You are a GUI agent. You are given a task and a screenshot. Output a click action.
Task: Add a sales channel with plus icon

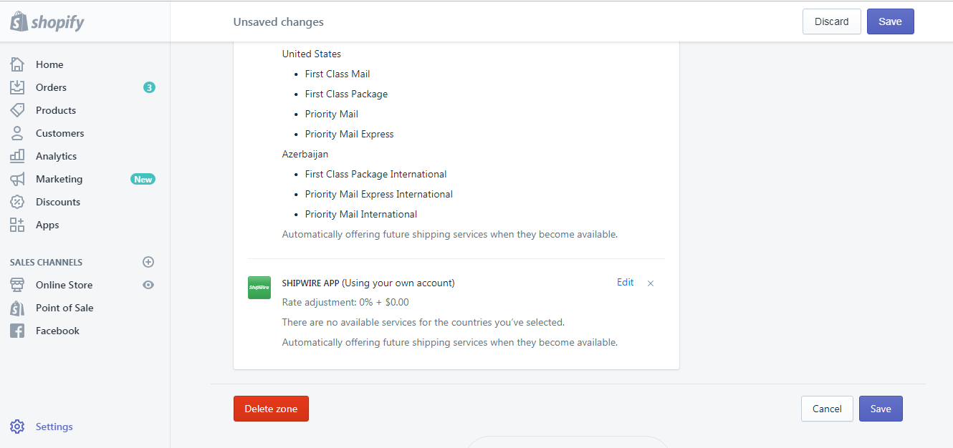tap(148, 262)
